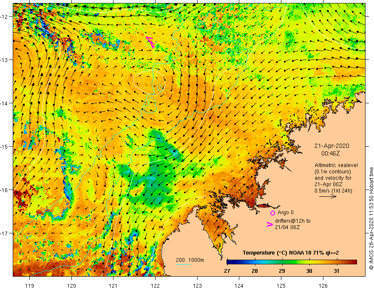Click longitude axis label '119'
This screenshot has width=374, height=289.
30,286
